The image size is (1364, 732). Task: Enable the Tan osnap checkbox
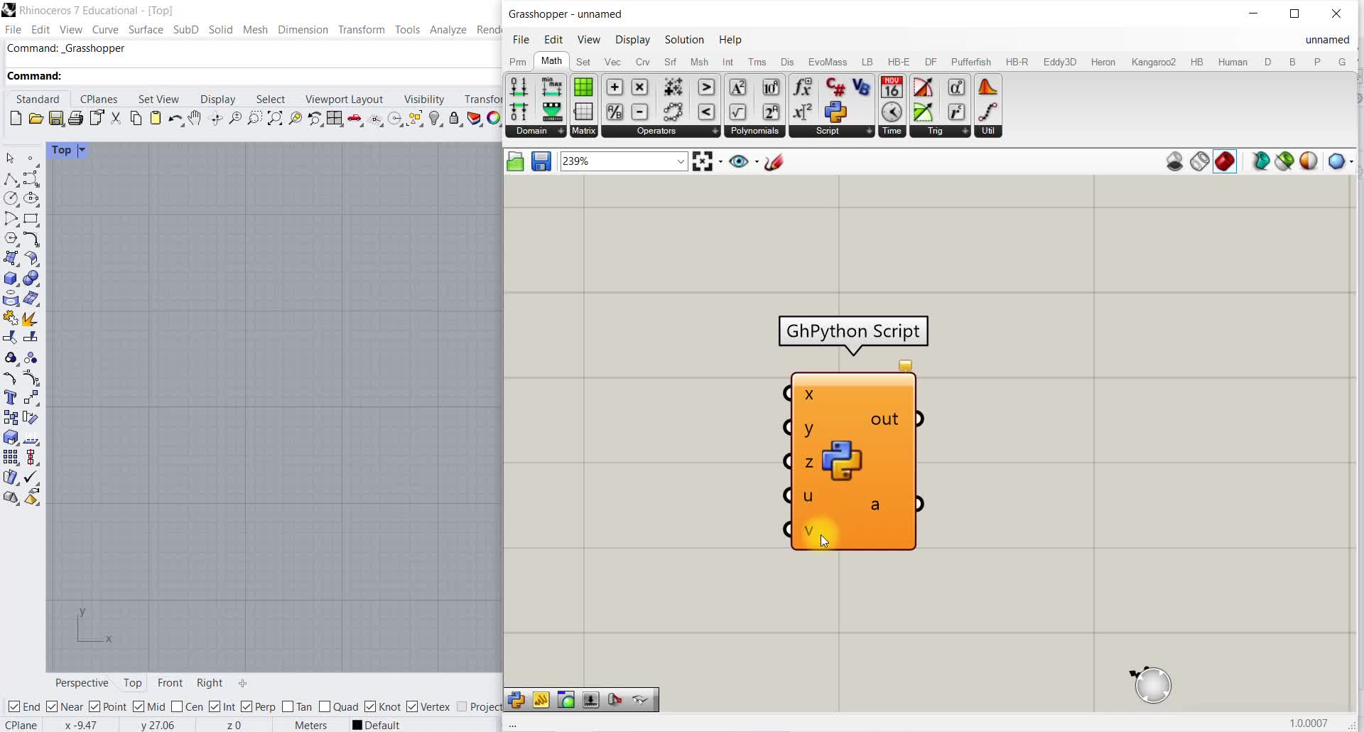click(288, 706)
